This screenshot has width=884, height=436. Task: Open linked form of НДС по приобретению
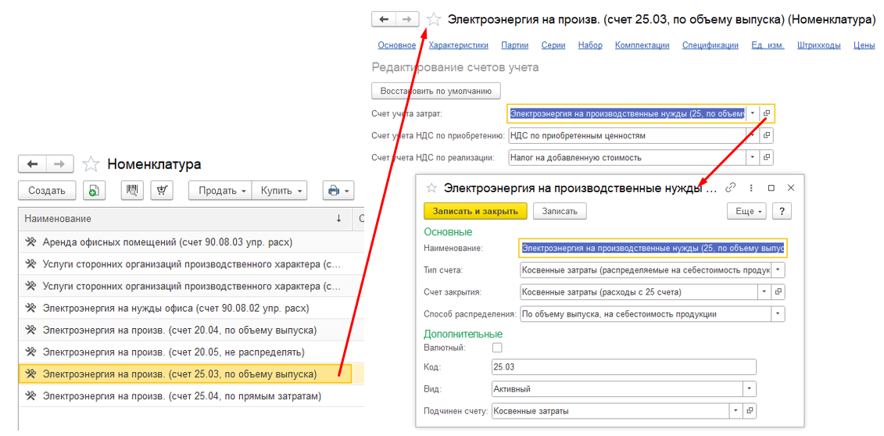point(767,135)
